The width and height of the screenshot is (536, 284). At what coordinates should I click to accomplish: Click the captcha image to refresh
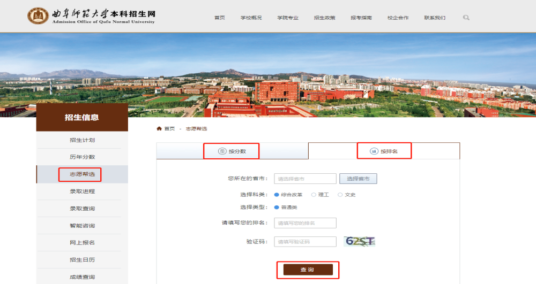click(360, 241)
